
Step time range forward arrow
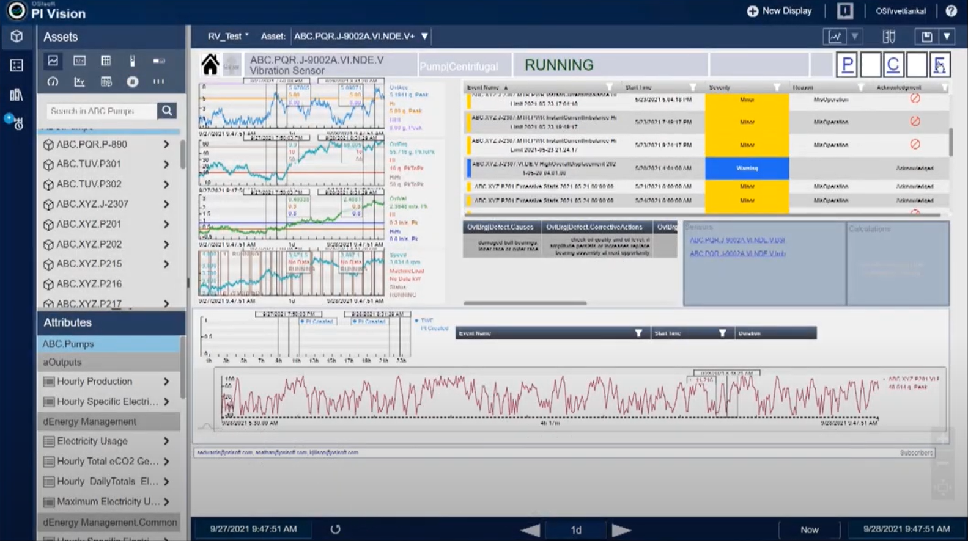(x=621, y=530)
